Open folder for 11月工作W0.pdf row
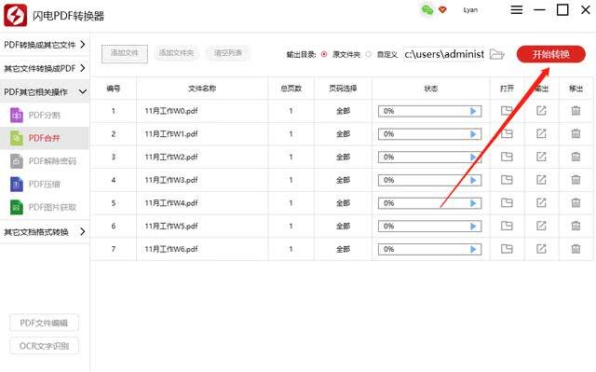 (x=507, y=111)
